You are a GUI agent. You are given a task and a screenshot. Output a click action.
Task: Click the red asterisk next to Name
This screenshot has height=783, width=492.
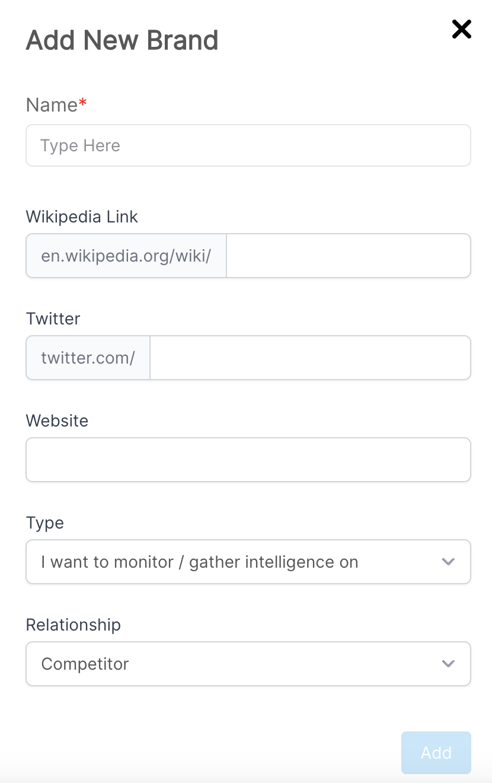82,101
